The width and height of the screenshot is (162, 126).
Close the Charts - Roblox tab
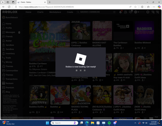45,2
